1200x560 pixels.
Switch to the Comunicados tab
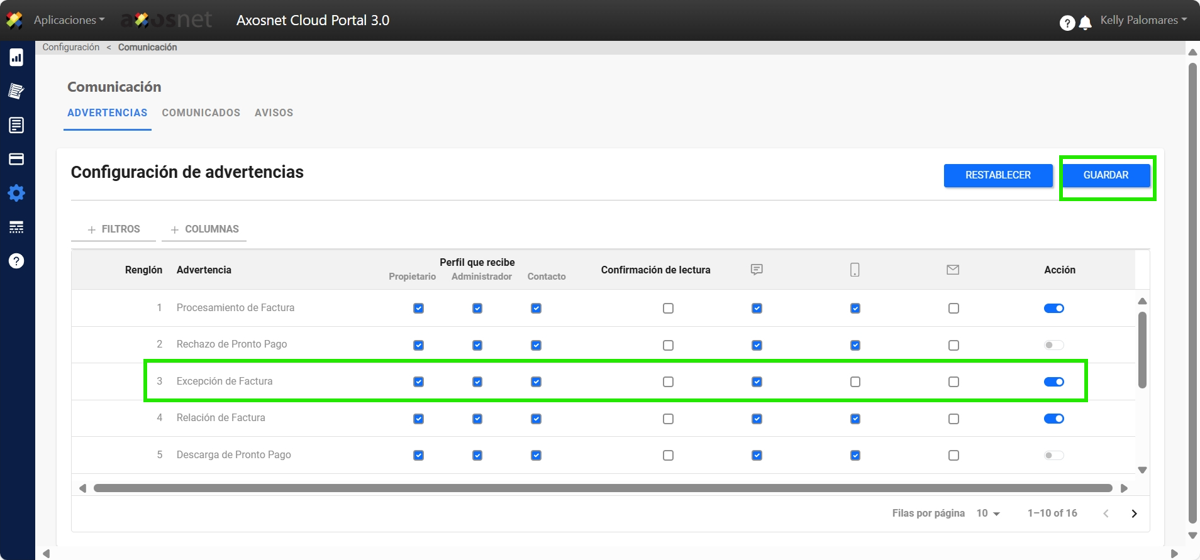(201, 113)
